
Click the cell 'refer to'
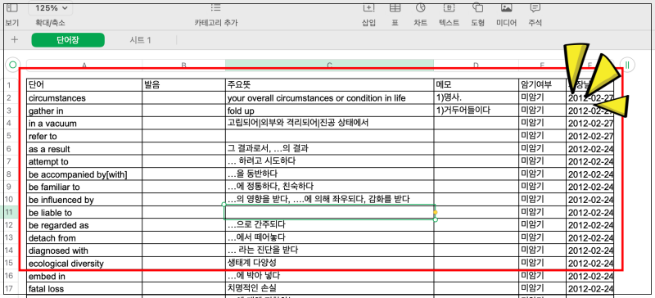tap(84, 136)
